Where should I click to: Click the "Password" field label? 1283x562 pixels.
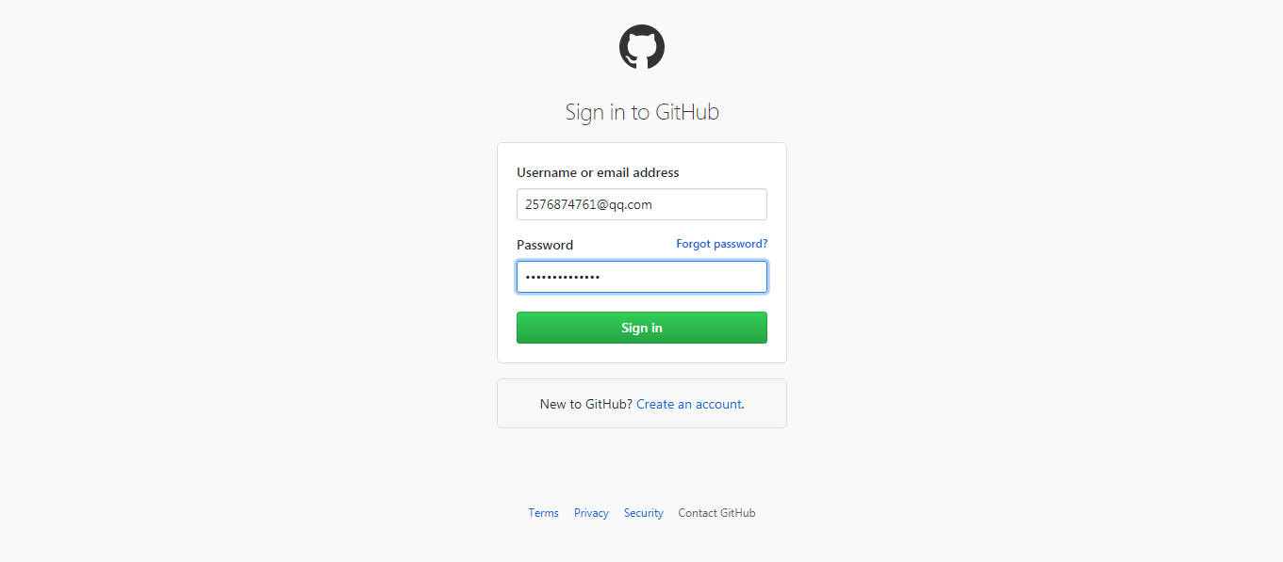[x=545, y=245]
